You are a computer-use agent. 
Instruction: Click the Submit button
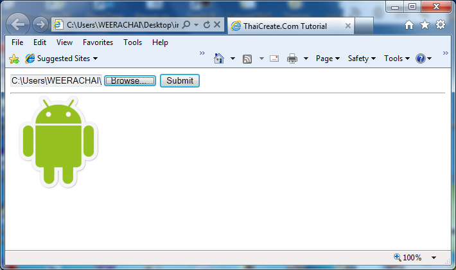point(180,80)
